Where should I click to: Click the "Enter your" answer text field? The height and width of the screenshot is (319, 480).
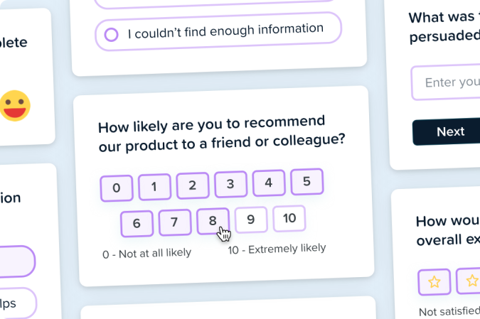[x=446, y=82]
